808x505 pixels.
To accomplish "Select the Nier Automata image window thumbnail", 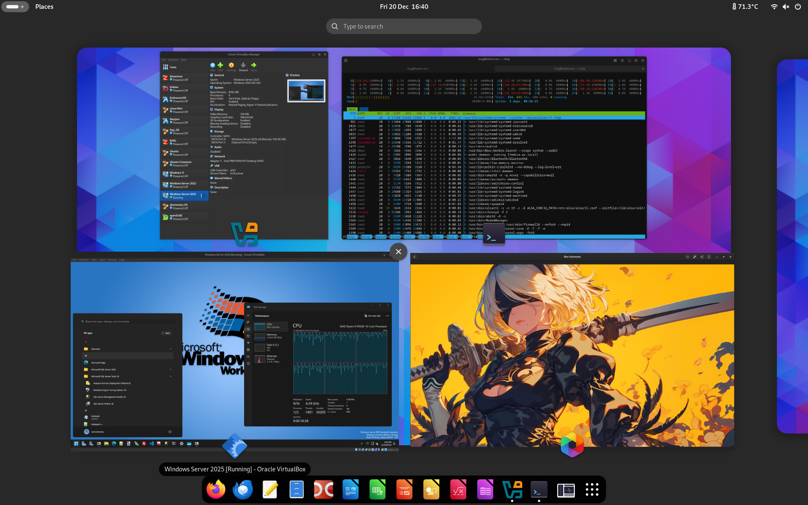I will point(572,353).
